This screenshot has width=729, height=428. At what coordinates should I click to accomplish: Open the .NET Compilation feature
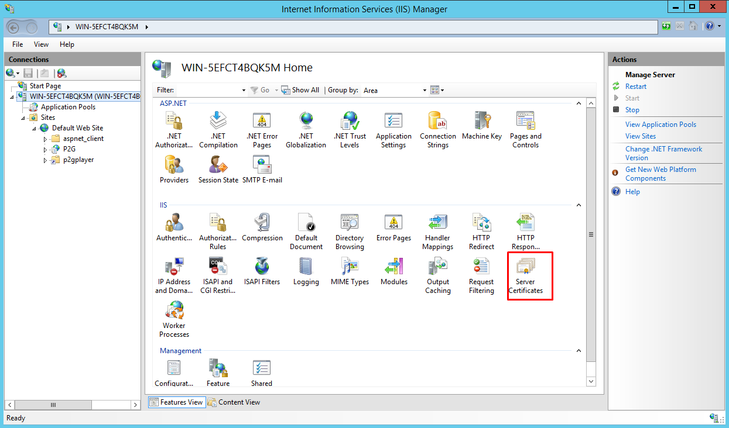[218, 130]
